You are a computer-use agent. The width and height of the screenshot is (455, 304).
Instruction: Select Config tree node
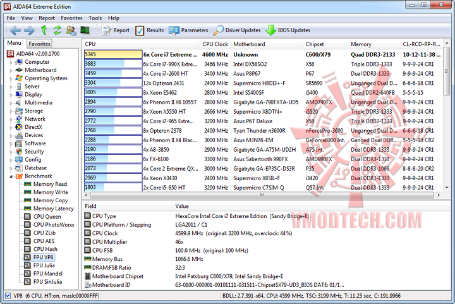33,159
